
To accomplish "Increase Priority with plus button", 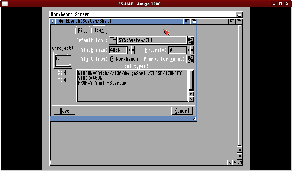I will pyautogui.click(x=192, y=50).
